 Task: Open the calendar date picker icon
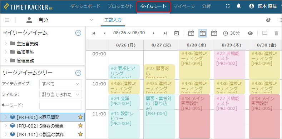177,33
